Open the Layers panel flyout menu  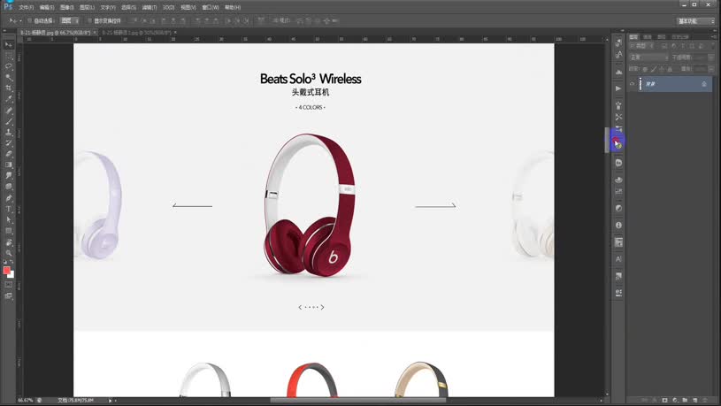point(714,37)
